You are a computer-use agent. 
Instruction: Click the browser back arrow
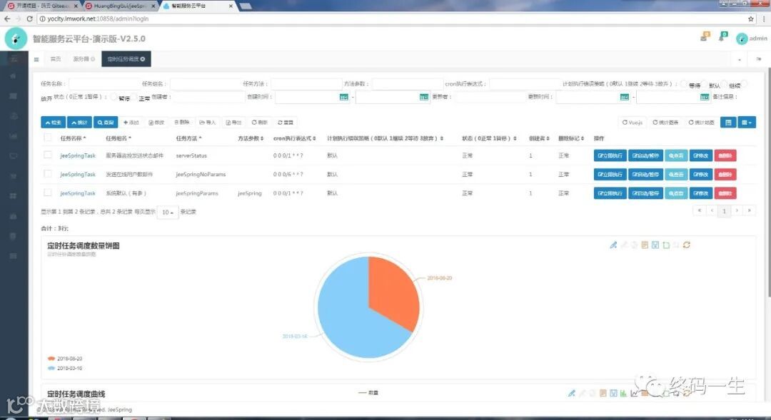[x=7, y=19]
